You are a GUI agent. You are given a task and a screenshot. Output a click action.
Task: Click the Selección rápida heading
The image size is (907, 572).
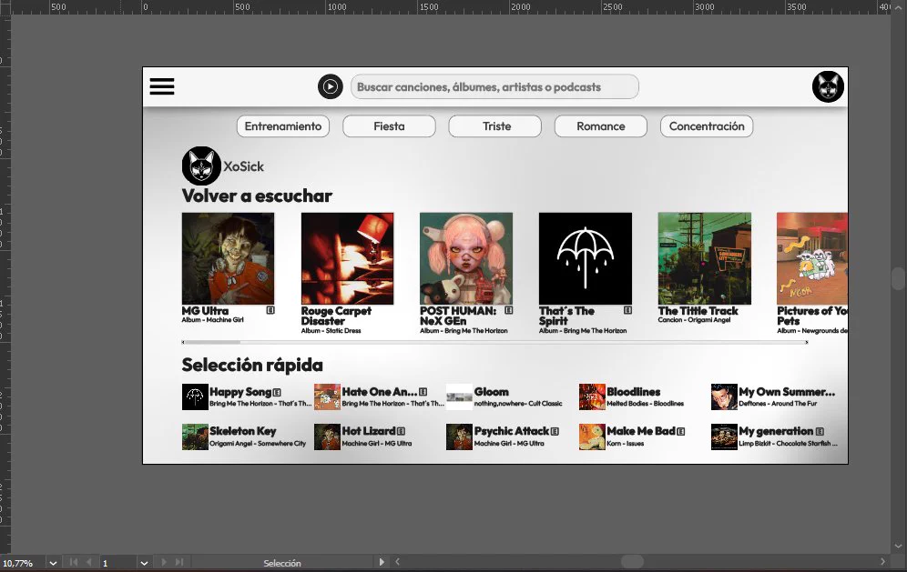coord(252,366)
